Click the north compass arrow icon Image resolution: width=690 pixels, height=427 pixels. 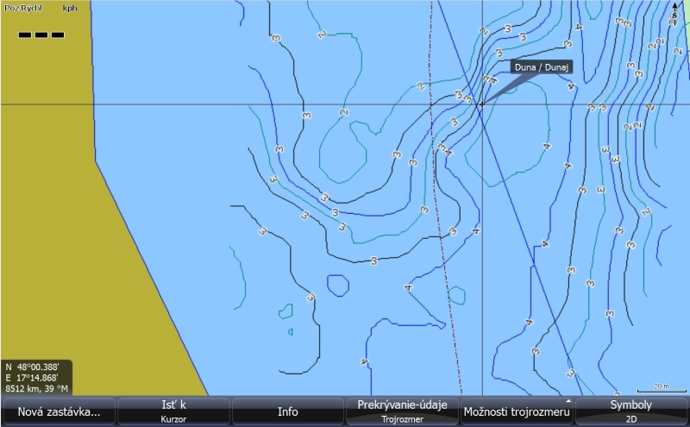point(674,12)
